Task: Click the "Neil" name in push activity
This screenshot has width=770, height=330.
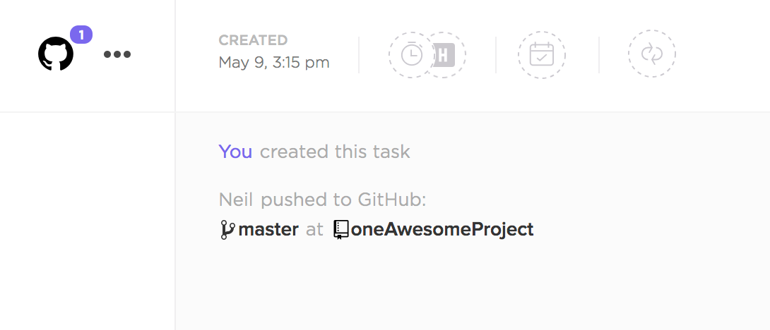Action: point(237,200)
